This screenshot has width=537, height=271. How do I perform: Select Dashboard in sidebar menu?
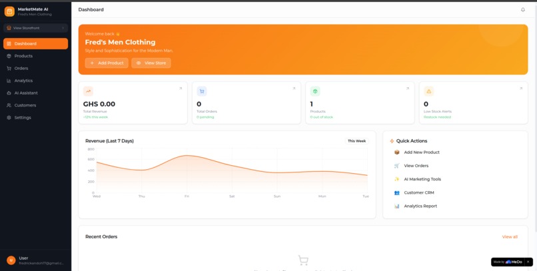tap(35, 43)
